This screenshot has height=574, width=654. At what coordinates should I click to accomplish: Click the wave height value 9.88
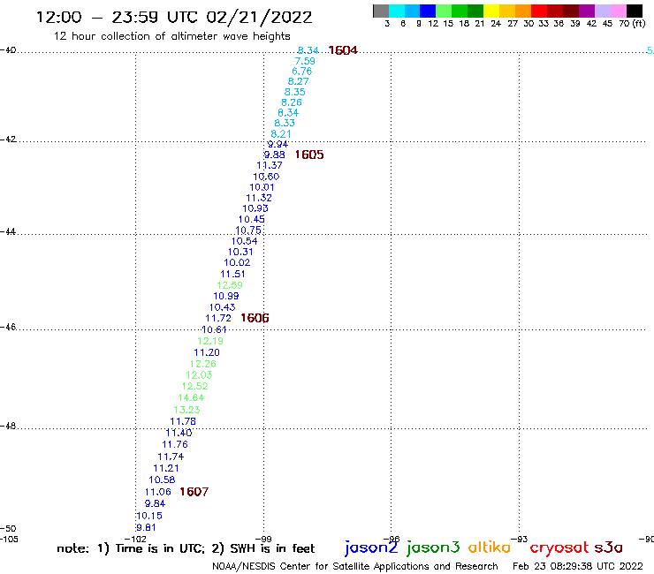[x=275, y=155]
